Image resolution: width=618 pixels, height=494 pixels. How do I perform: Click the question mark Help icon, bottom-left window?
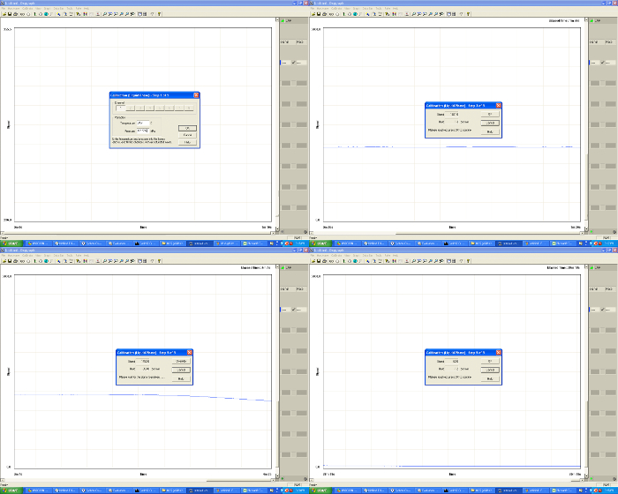[159, 261]
